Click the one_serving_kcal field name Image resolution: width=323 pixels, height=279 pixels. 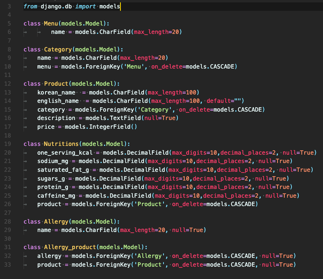point(65,153)
